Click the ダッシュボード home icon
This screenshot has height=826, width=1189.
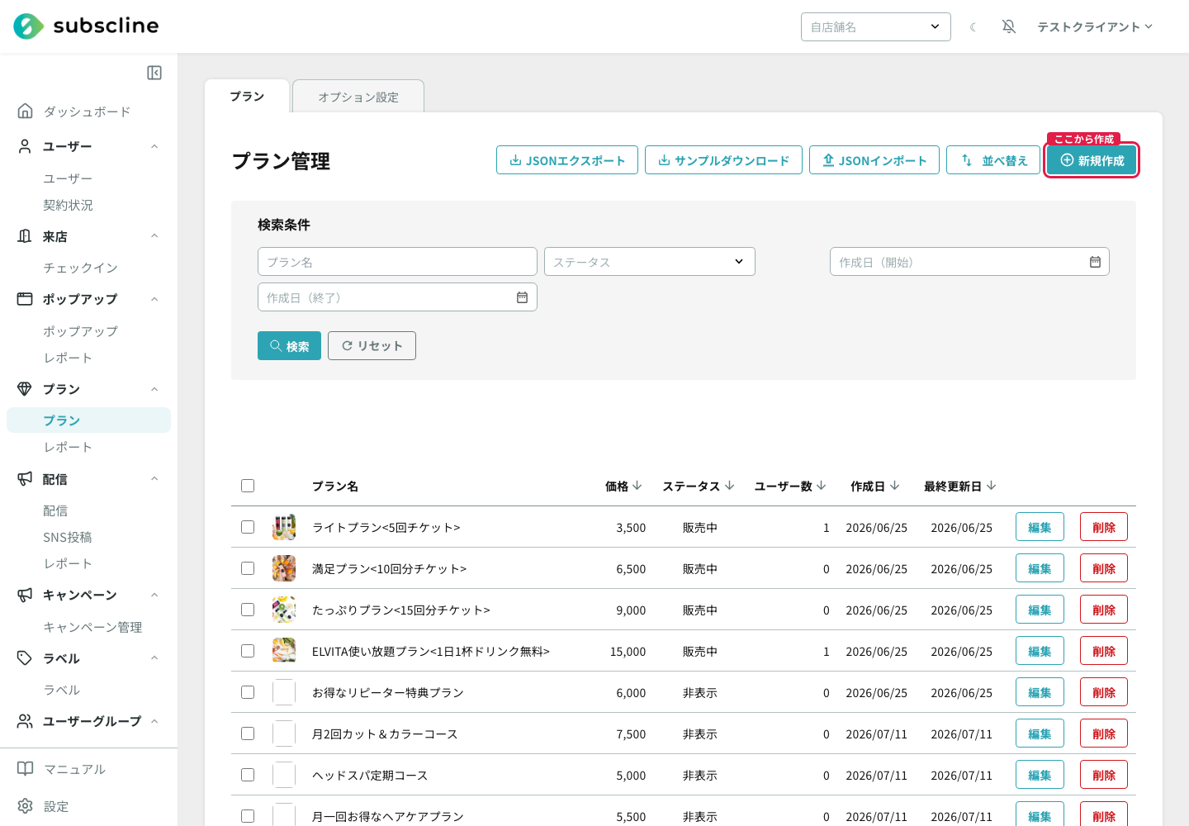26,111
